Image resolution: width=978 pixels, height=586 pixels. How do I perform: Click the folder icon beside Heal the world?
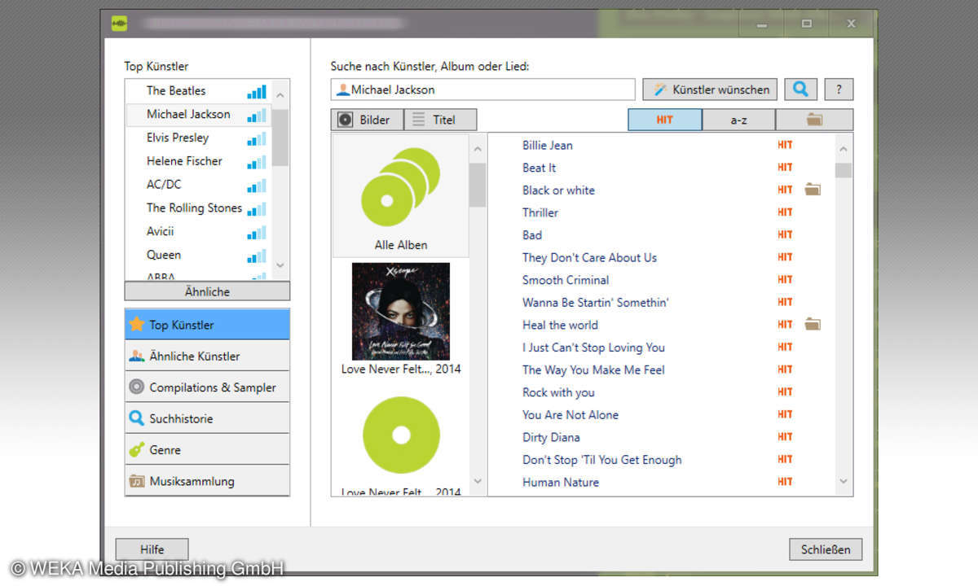813,325
